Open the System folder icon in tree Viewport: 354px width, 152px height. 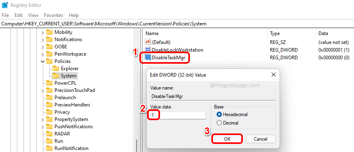[55, 76]
